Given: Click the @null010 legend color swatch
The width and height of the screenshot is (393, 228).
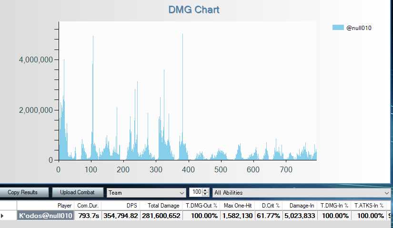Looking at the screenshot, I should [x=338, y=28].
